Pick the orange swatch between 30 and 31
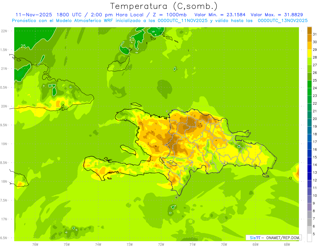 coord(309,38)
